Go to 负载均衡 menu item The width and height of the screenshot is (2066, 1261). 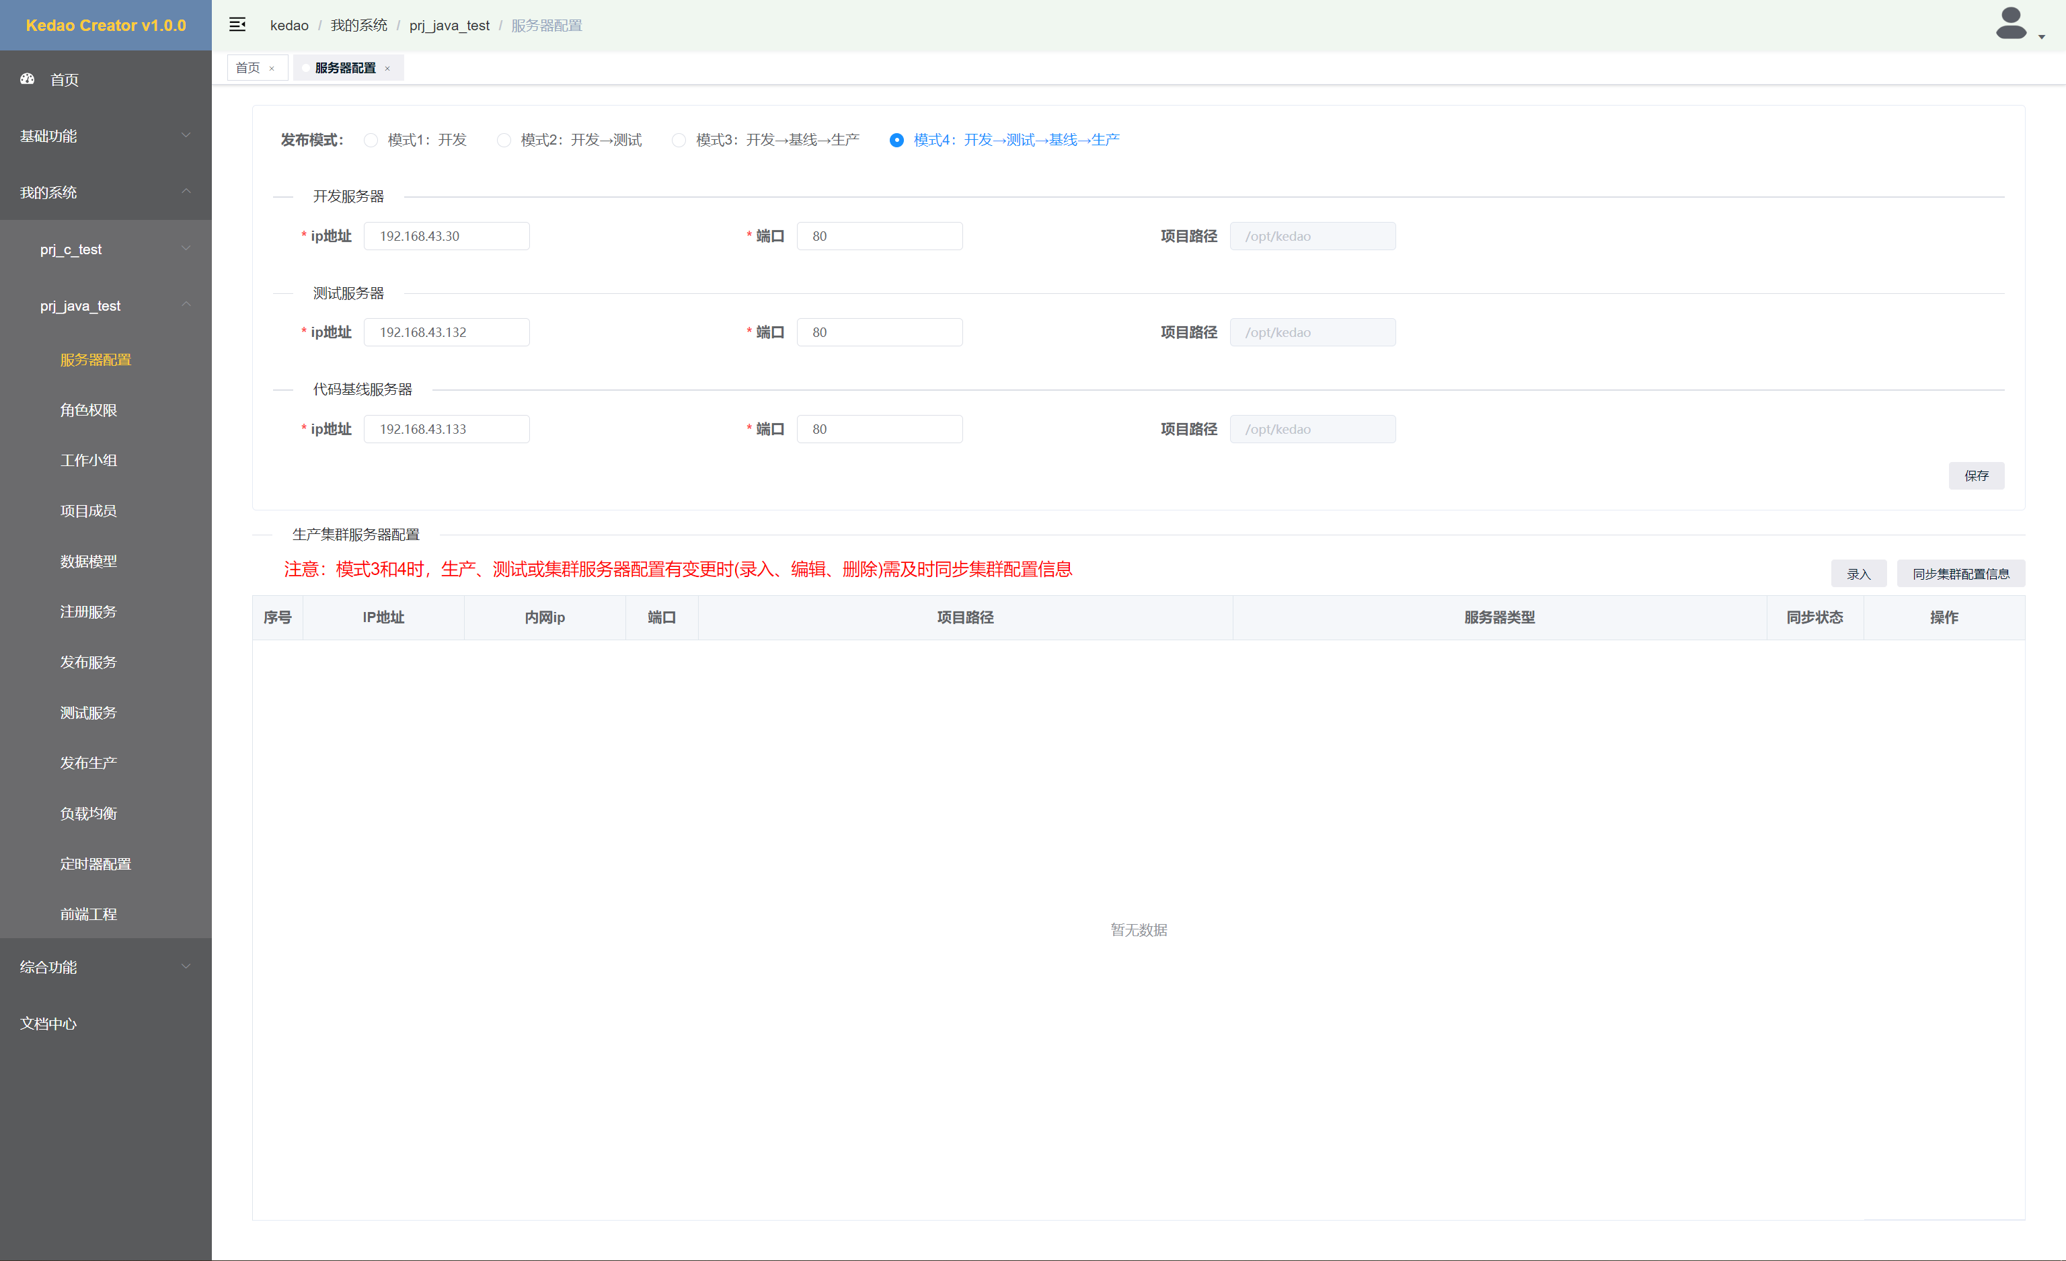click(88, 813)
